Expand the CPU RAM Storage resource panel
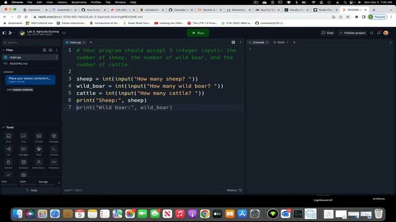Image resolution: width=396 pixels, height=222 pixels. coord(59,183)
